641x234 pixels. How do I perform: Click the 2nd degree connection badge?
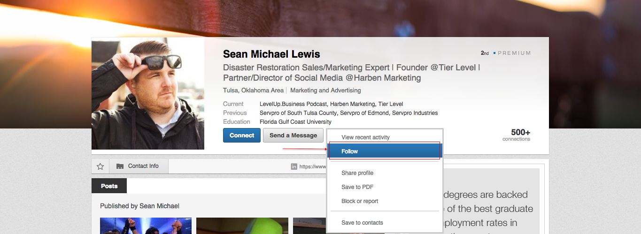coord(485,53)
